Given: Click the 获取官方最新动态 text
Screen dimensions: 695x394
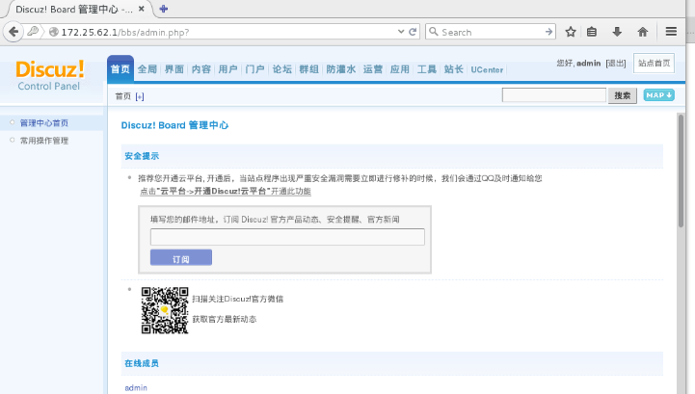Looking at the screenshot, I should tap(225, 319).
